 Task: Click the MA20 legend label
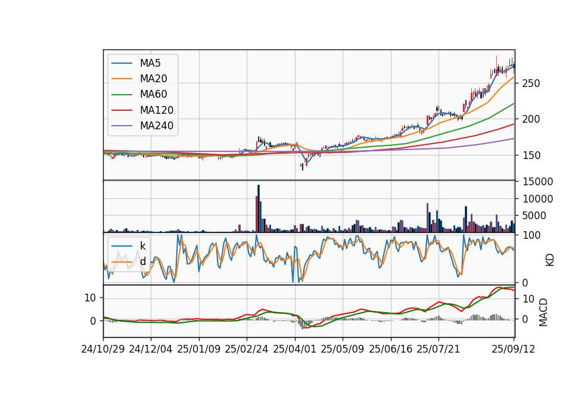click(153, 79)
